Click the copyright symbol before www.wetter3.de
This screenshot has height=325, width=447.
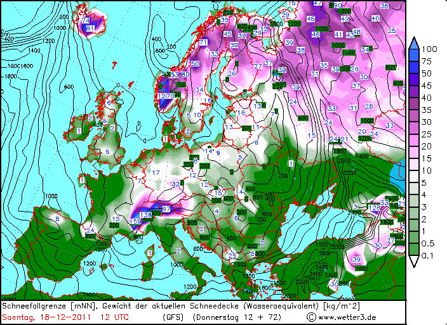click(x=311, y=316)
